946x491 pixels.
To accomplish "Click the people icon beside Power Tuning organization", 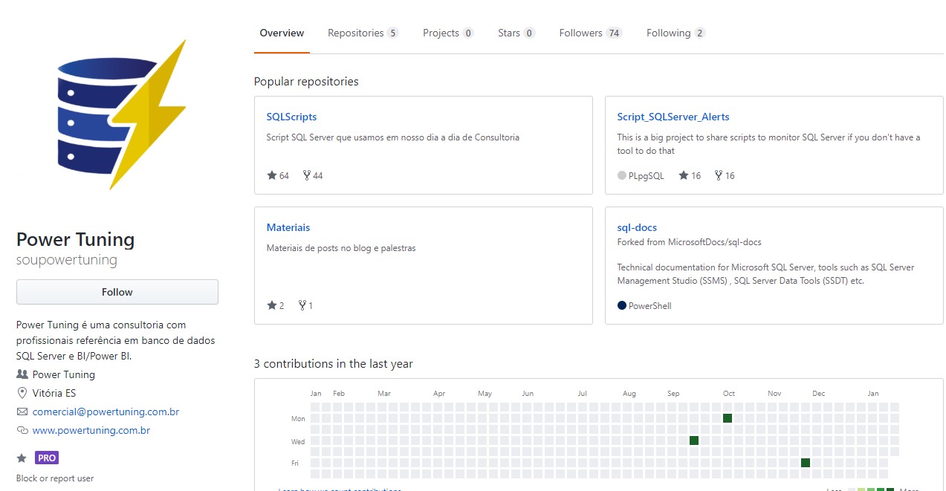I will coord(22,374).
